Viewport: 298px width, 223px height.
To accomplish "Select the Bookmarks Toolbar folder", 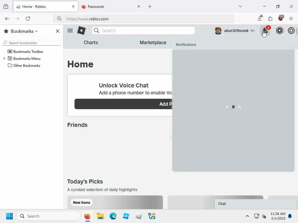I will [28, 52].
